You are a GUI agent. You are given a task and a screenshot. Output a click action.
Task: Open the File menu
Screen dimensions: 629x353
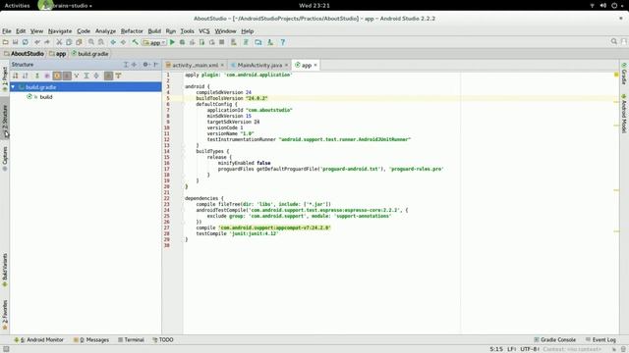pos(7,31)
